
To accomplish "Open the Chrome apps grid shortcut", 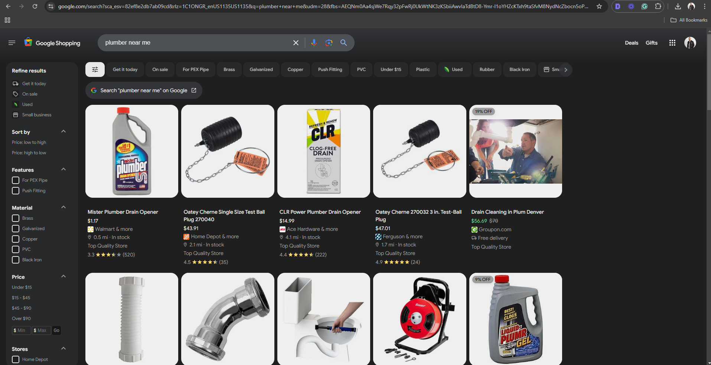I will pos(7,20).
